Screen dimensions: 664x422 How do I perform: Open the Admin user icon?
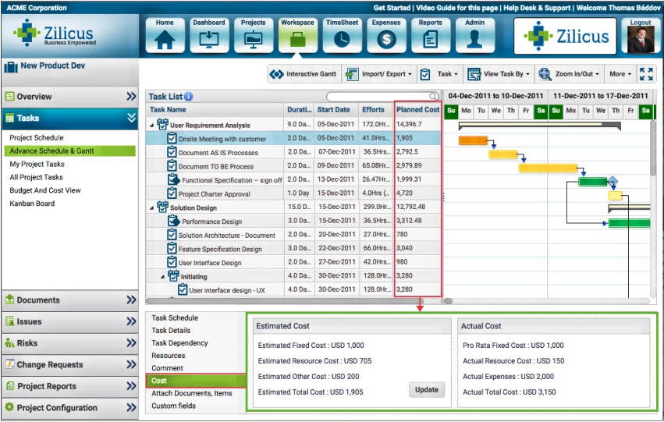pyautogui.click(x=474, y=38)
